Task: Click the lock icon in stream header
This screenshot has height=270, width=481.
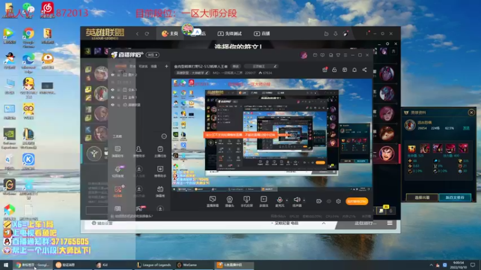Action: [x=334, y=70]
